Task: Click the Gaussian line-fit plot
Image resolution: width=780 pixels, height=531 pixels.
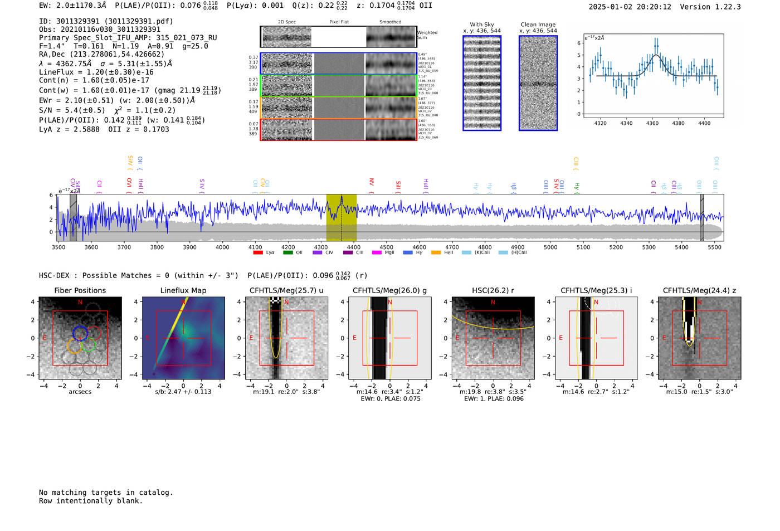Action: coord(653,76)
